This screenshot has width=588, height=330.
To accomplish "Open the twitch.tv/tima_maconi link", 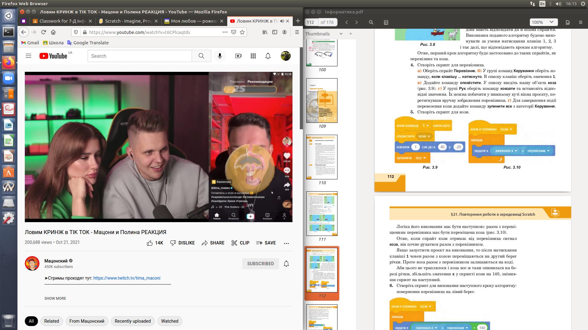I will [x=126, y=278].
